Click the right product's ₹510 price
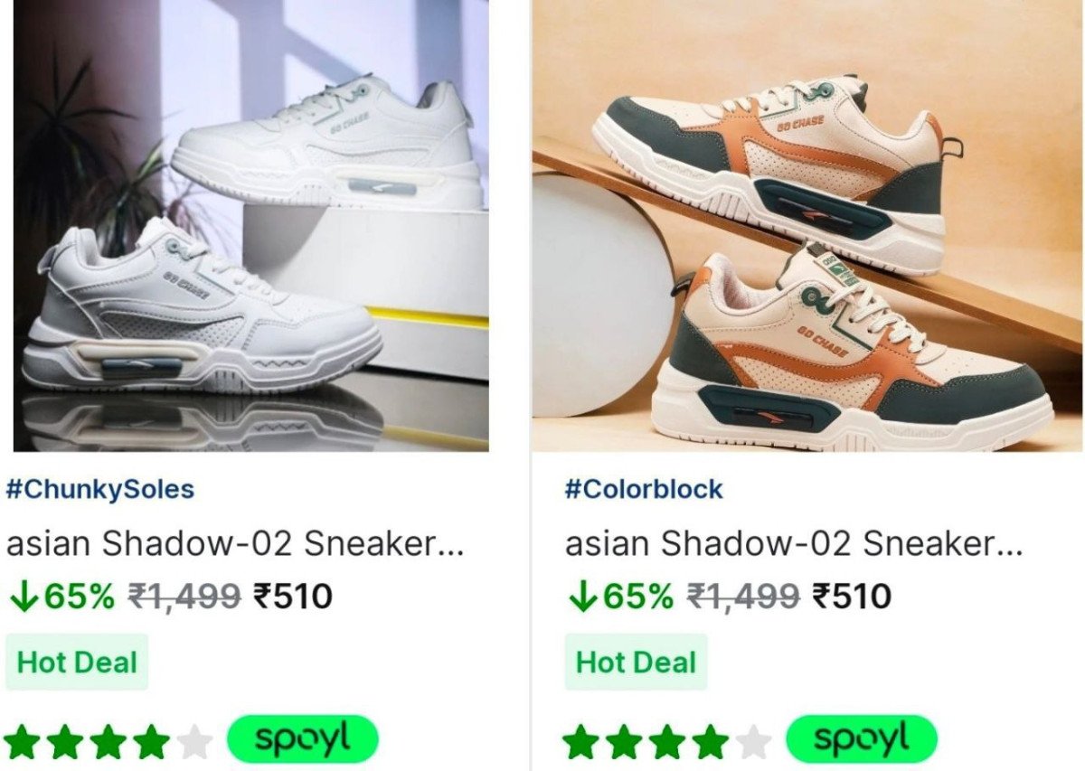The height and width of the screenshot is (771, 1085). point(852,597)
